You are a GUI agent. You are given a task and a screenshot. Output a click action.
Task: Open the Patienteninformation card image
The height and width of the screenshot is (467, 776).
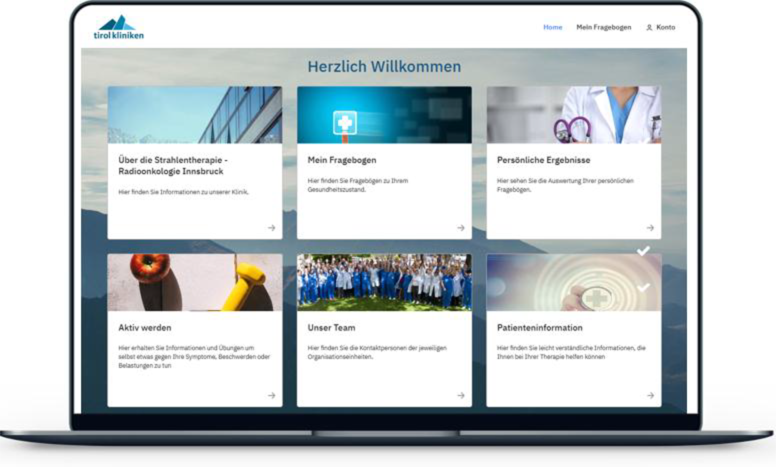point(574,283)
